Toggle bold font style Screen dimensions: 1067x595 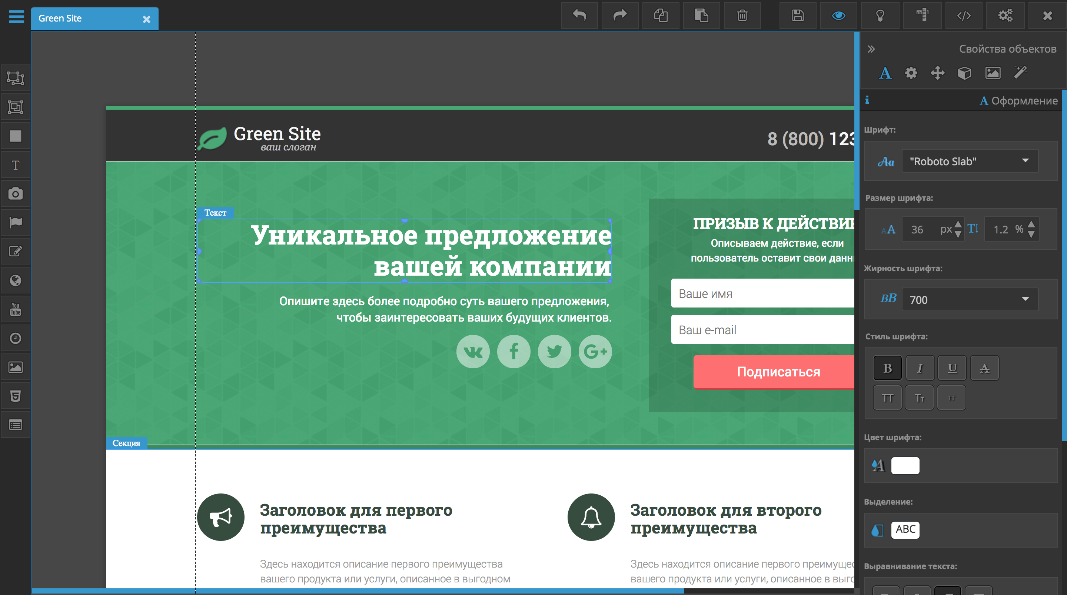(x=887, y=368)
